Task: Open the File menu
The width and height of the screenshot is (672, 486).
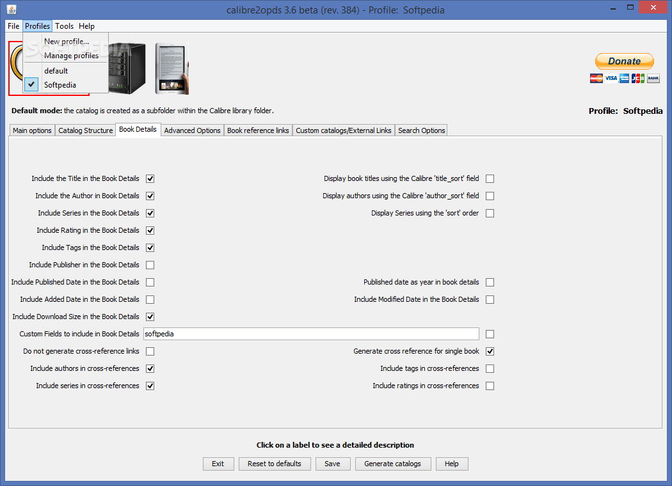Action: pyautogui.click(x=13, y=26)
